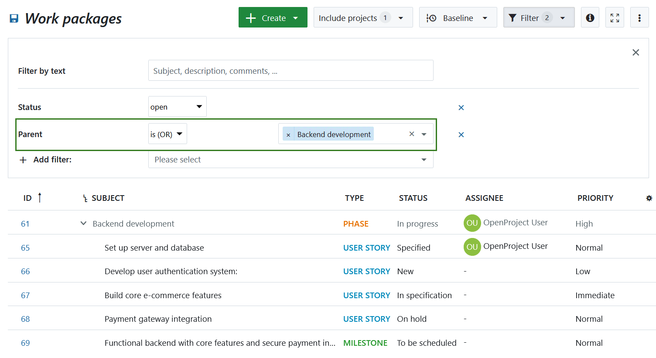Screen dimensions: 656x358
Task: Click the Filter by text input field
Action: (290, 70)
